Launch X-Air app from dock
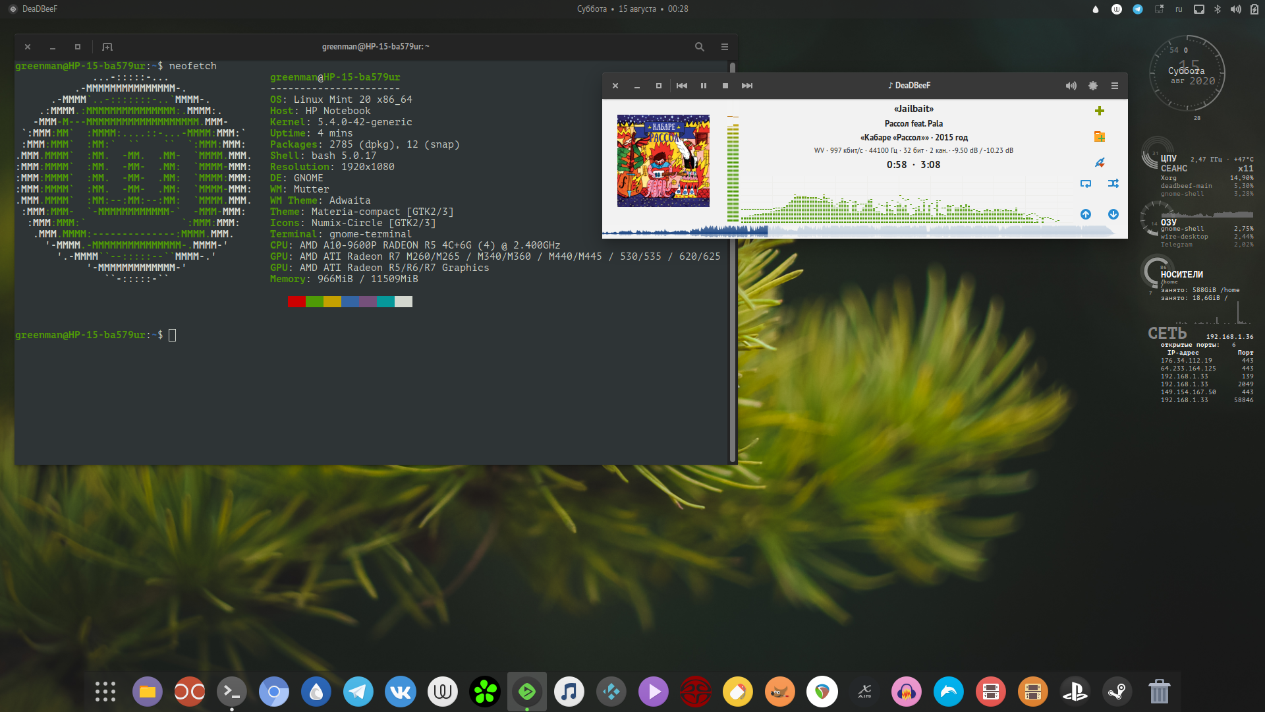 (864, 692)
